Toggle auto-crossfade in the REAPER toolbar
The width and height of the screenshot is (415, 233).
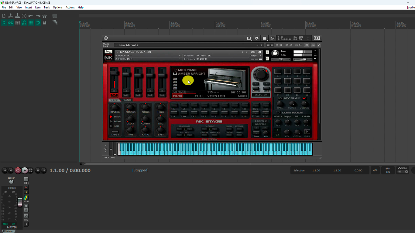click(x=4, y=22)
